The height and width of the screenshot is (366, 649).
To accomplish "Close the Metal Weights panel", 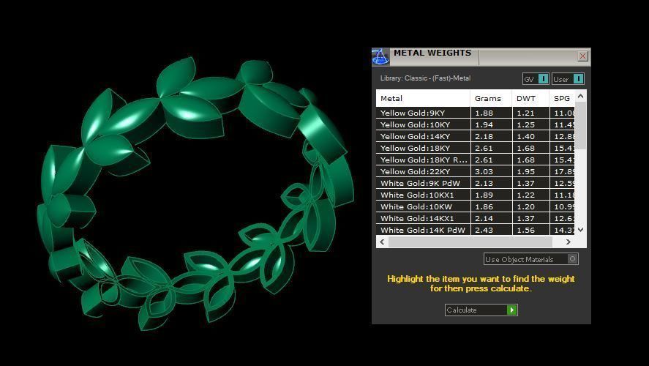I will [582, 56].
